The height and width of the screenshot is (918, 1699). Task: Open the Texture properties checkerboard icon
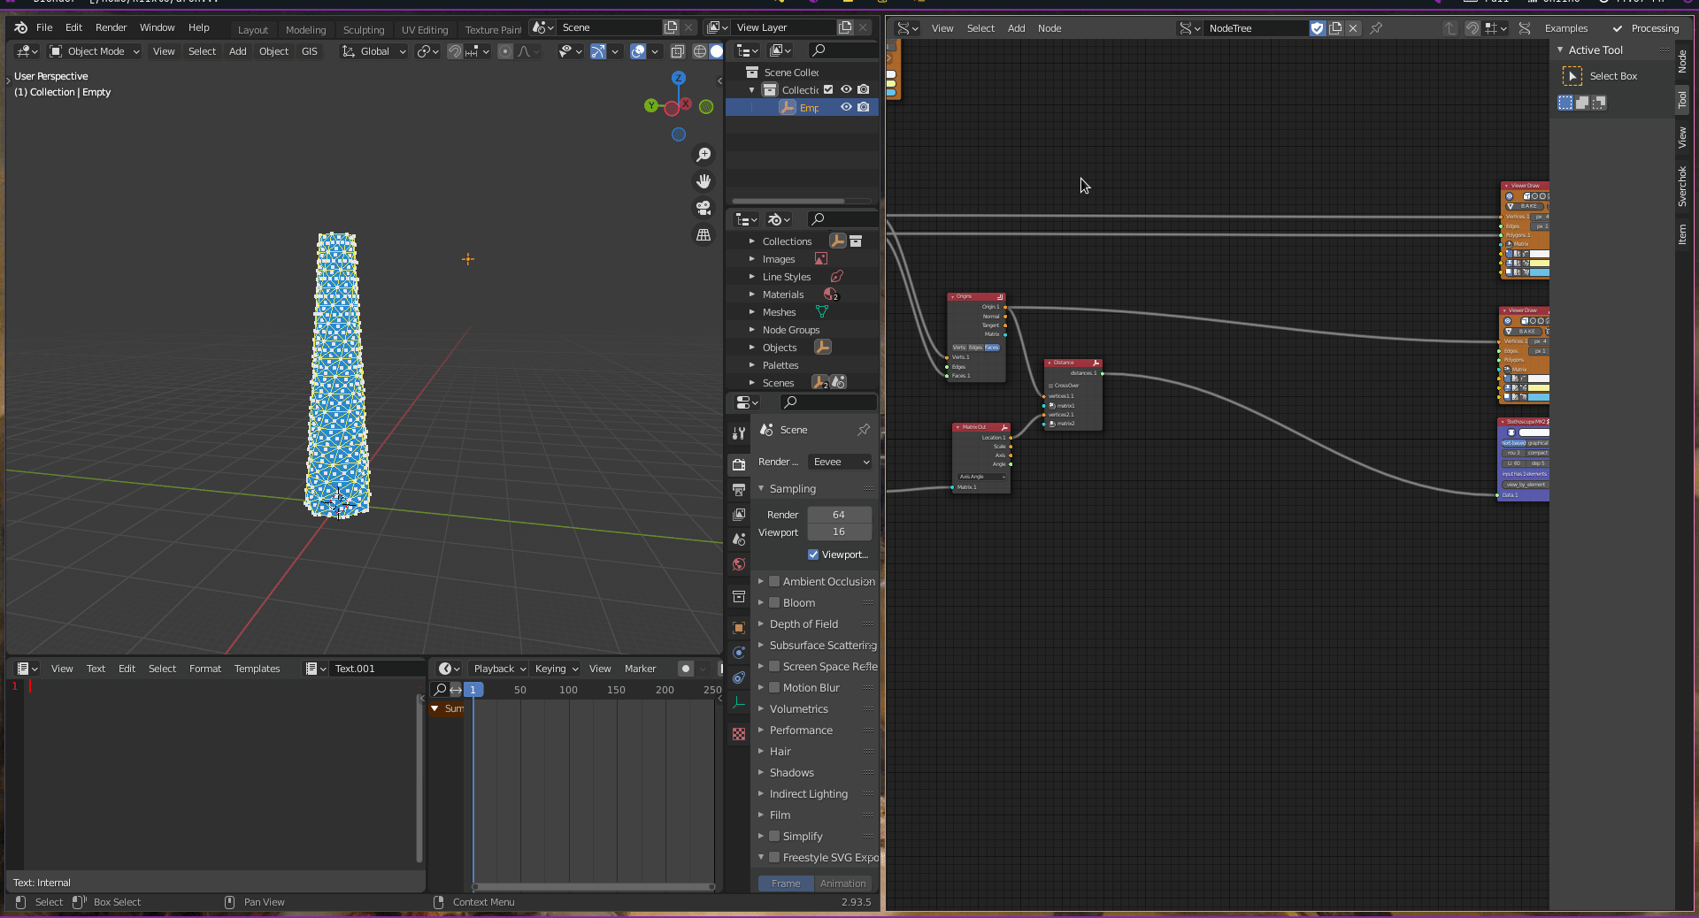(739, 734)
